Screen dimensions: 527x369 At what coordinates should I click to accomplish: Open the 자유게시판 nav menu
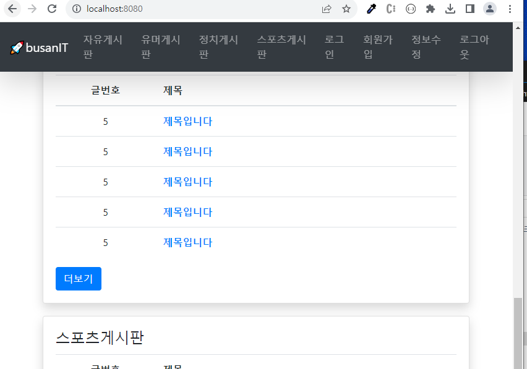(x=103, y=47)
